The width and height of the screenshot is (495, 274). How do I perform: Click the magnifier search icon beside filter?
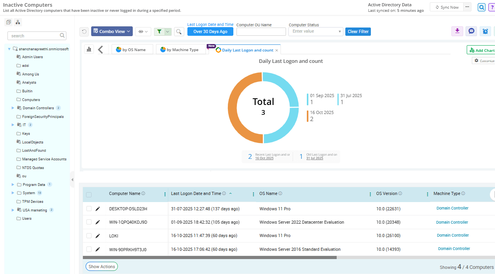pyautogui.click(x=179, y=32)
